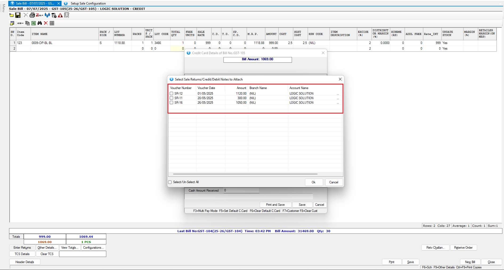
Task: Click the floppy disk save icon
Action: click(18, 15)
